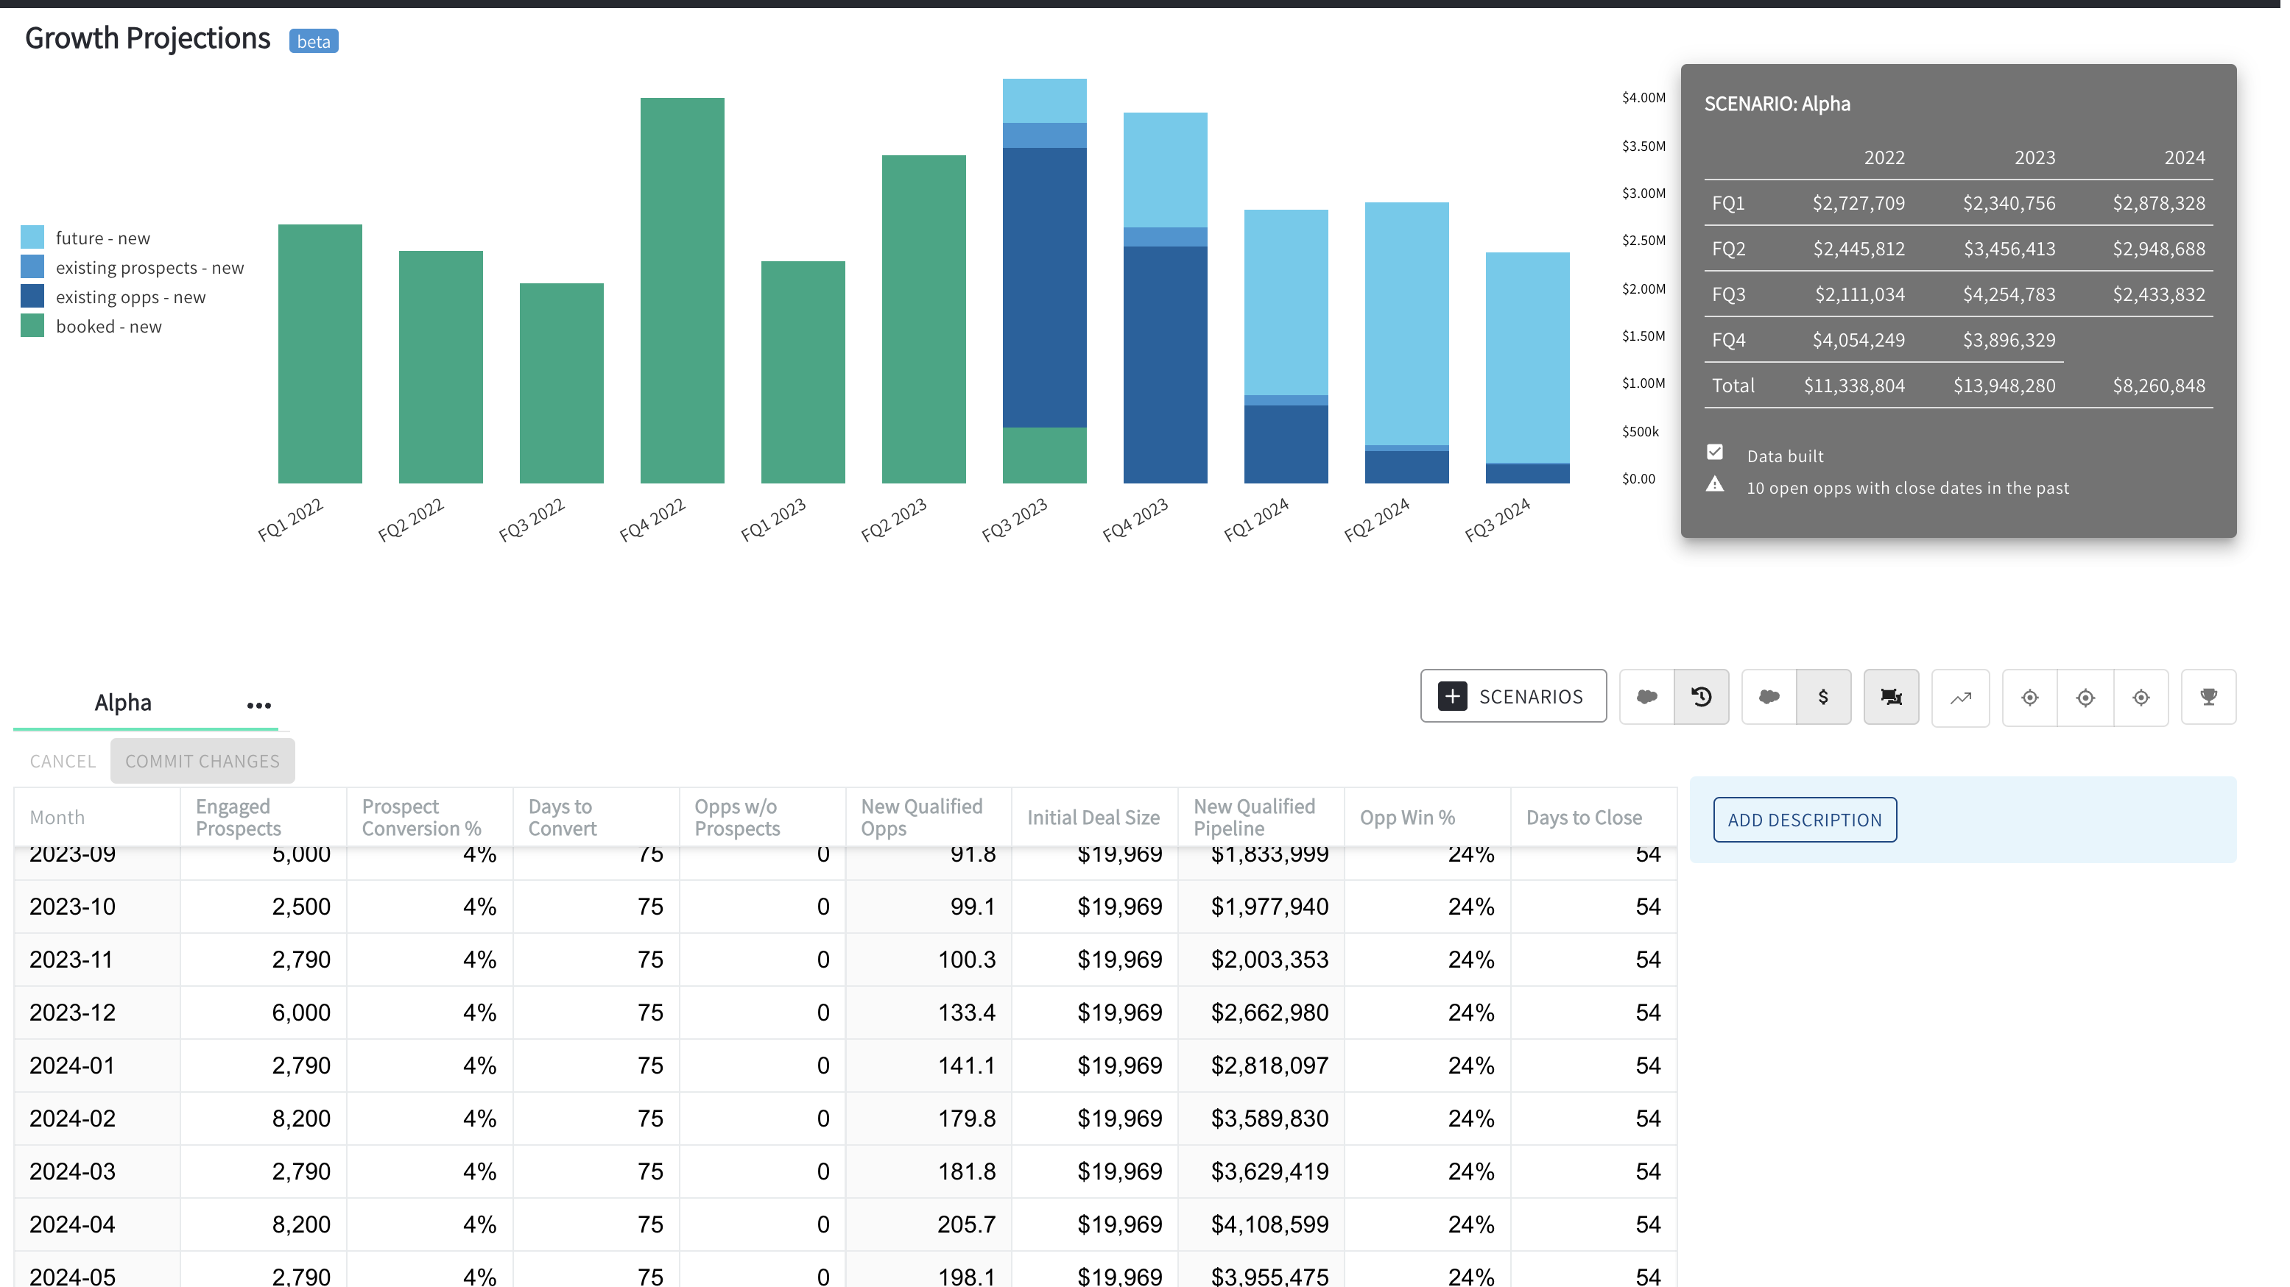The image size is (2290, 1287).
Task: Click the first crosshair target icon
Action: pos(2029,698)
